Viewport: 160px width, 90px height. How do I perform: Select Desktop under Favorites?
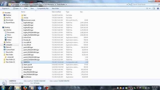coord(8,15)
